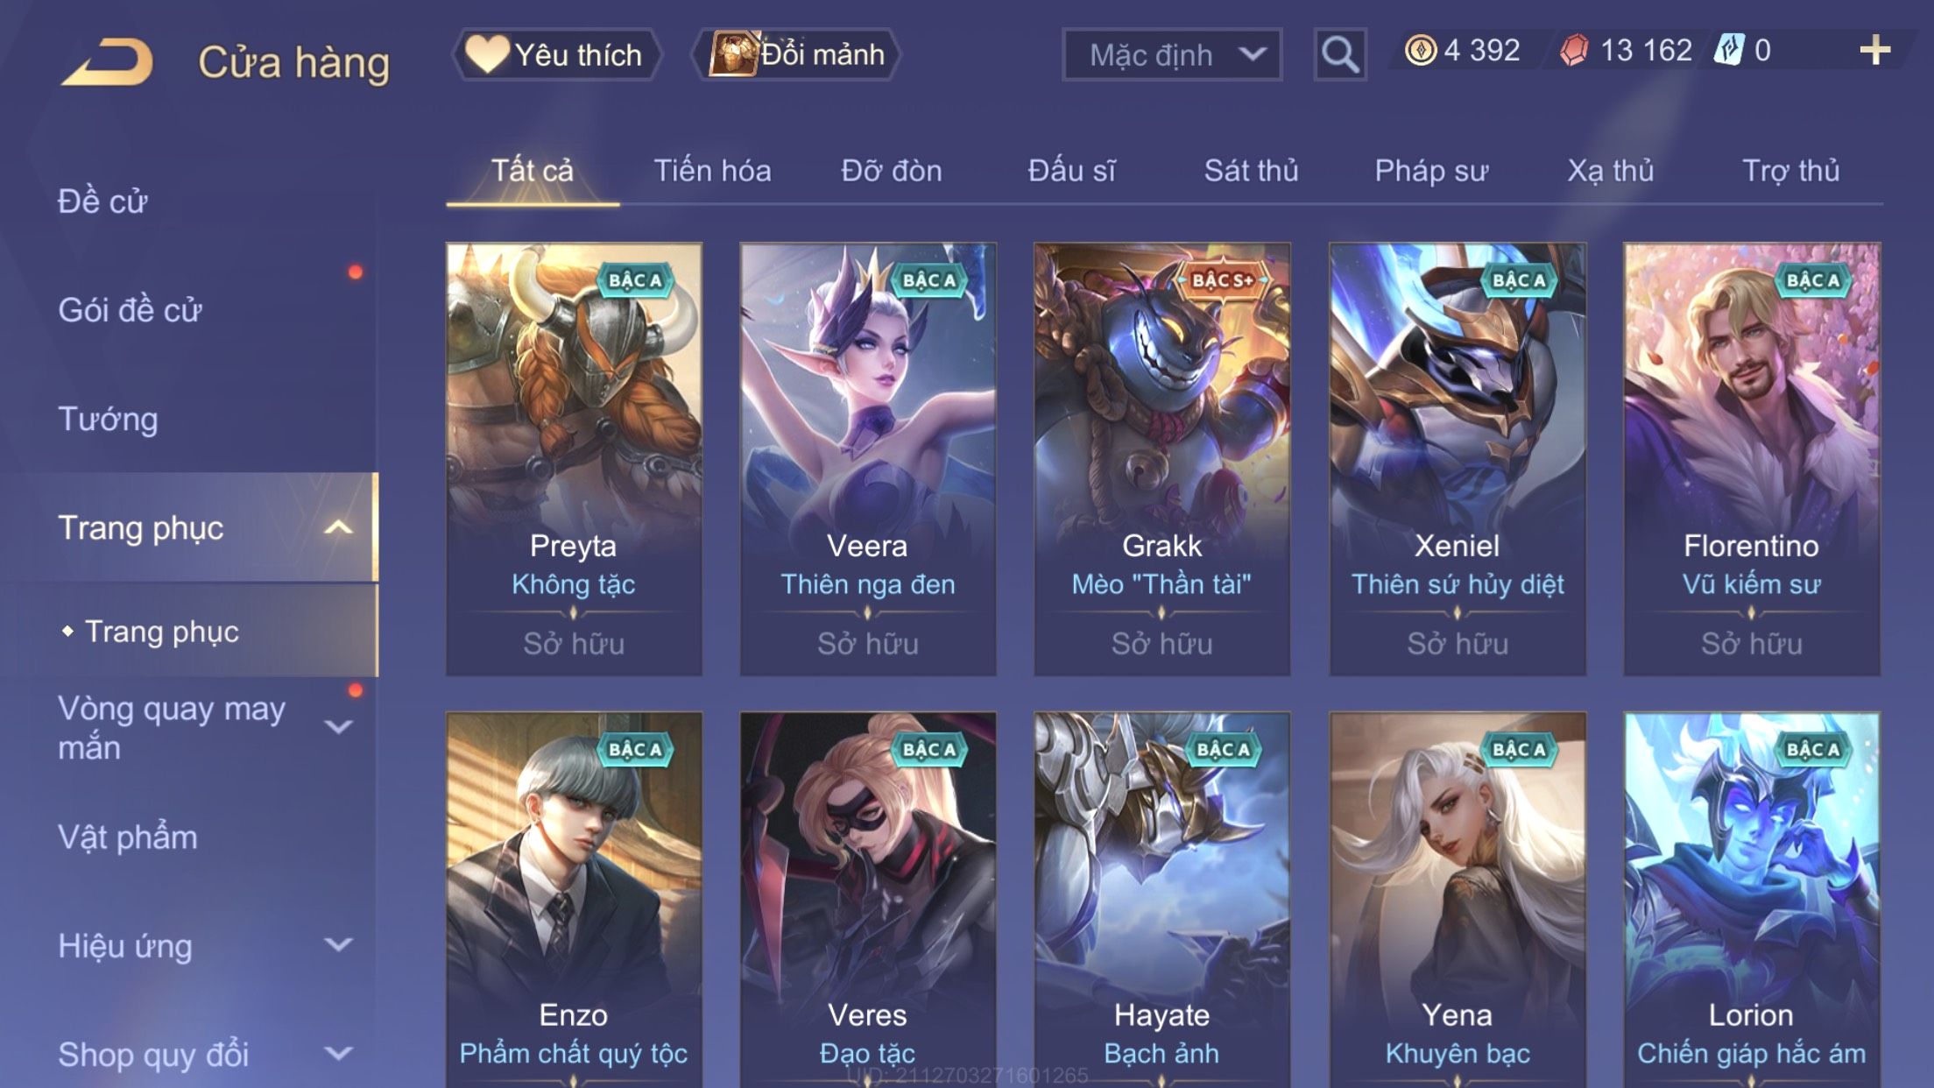Expand the Shop quy đổi section

click(x=338, y=1053)
